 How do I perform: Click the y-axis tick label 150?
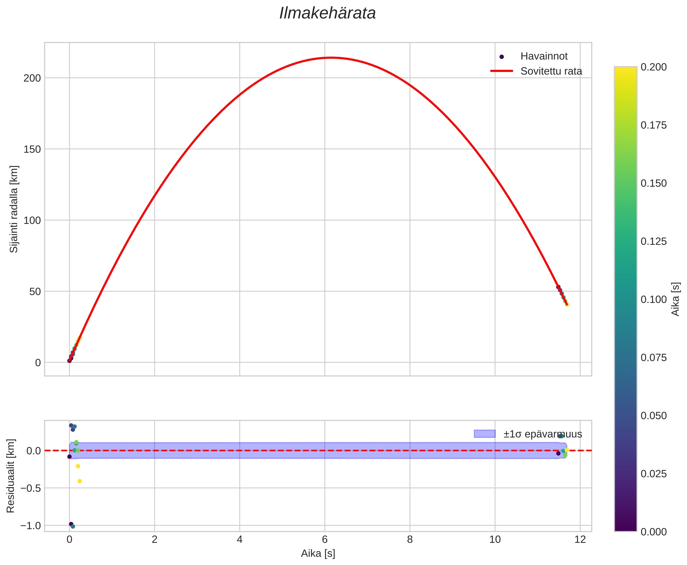pos(32,149)
